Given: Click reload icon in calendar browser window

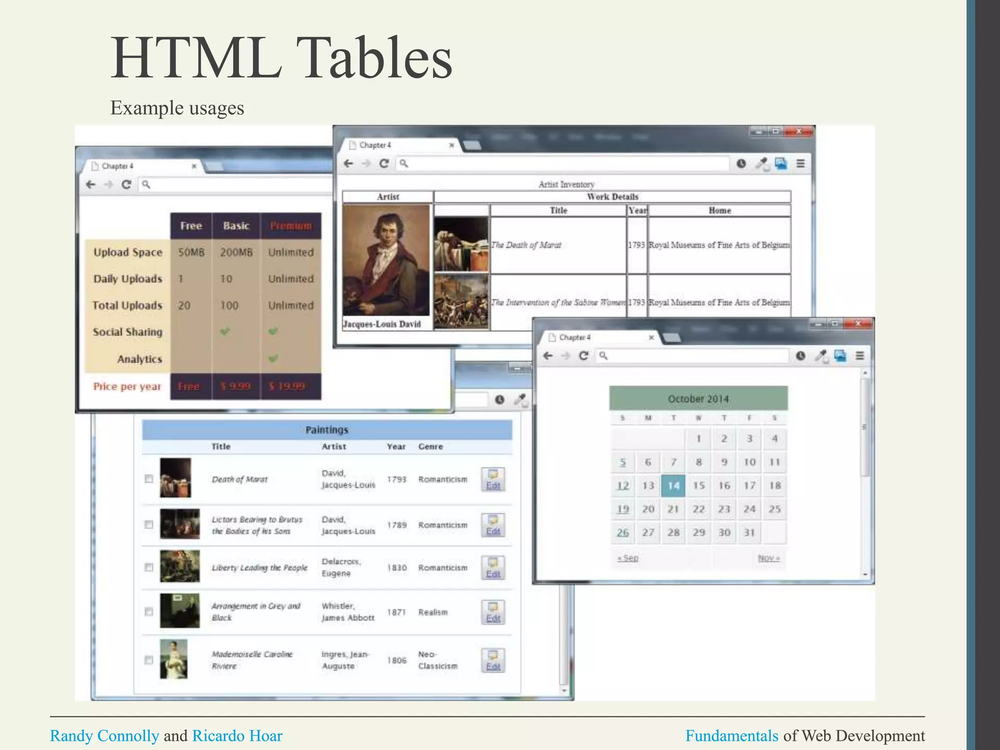Looking at the screenshot, I should (583, 355).
